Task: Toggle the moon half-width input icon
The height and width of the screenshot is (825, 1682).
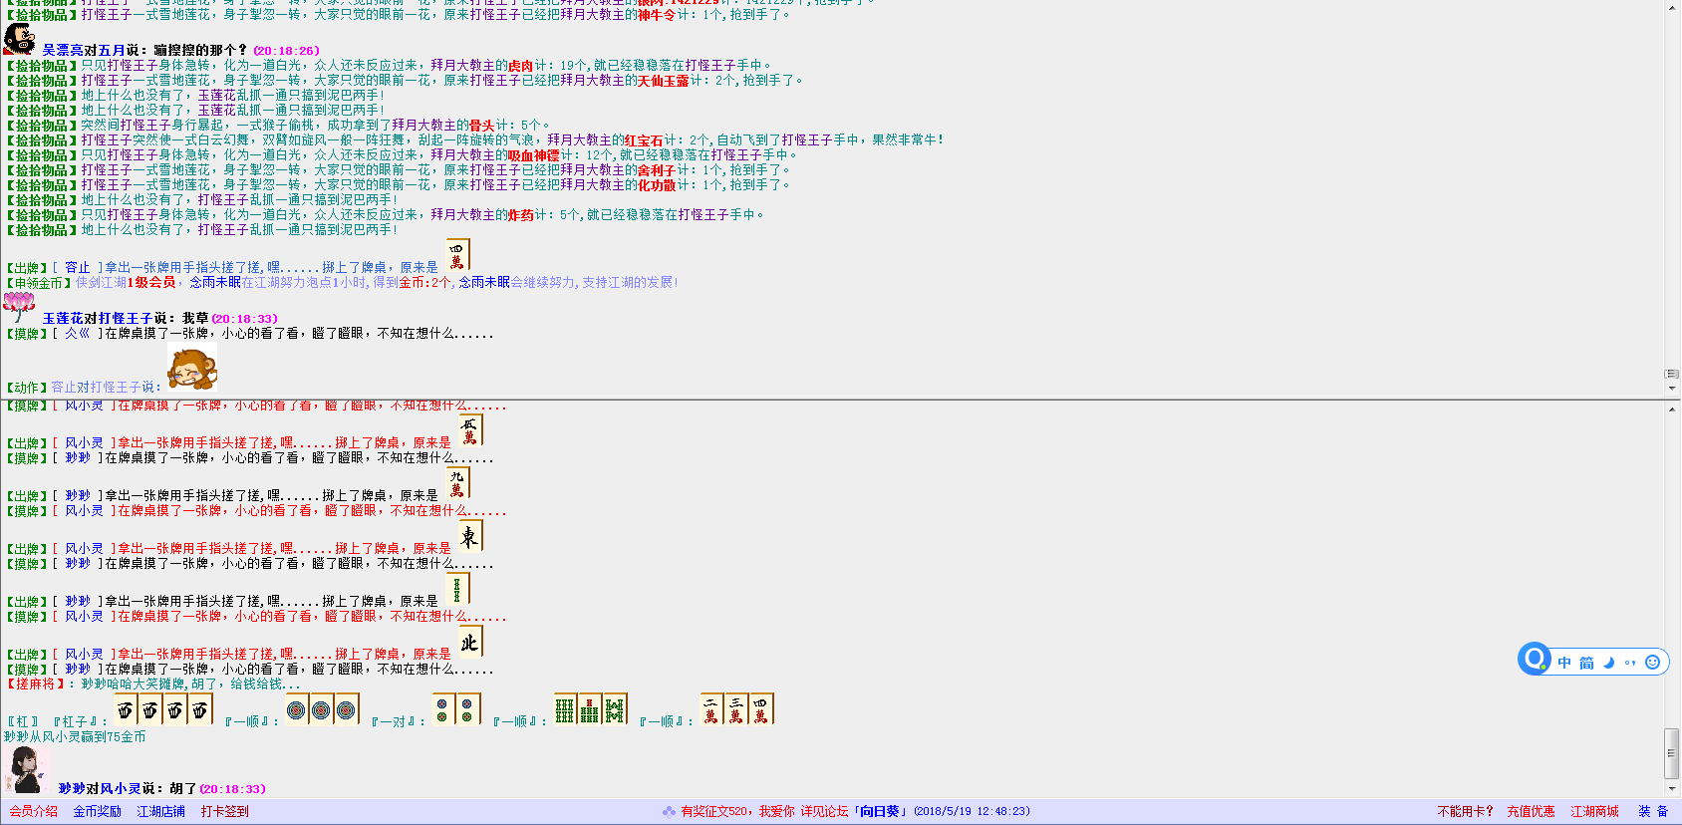Action: click(1608, 663)
